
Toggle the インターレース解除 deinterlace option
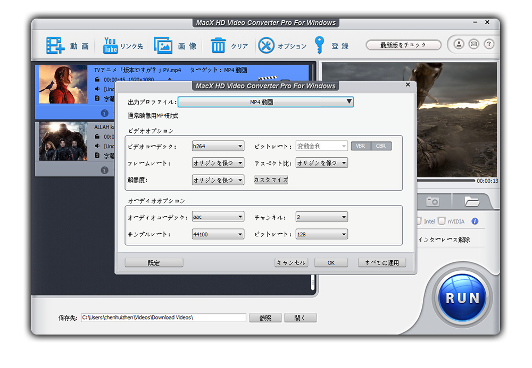[x=444, y=239]
